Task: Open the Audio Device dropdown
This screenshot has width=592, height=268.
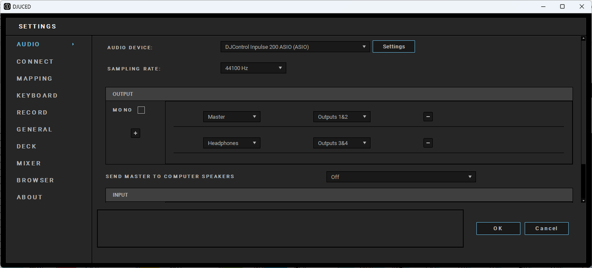Action: click(x=295, y=47)
